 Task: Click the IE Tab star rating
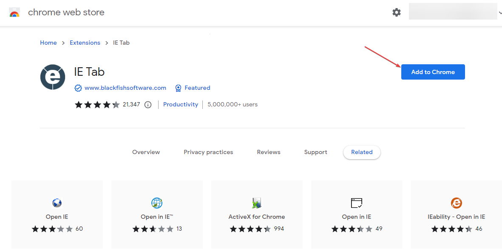(x=97, y=104)
